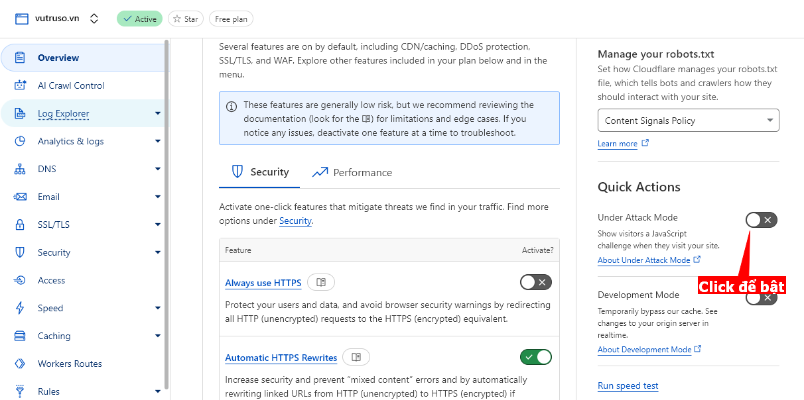Open documentation icon beside Automatic HTTPS Rewrites
804x400 pixels.
click(356, 358)
